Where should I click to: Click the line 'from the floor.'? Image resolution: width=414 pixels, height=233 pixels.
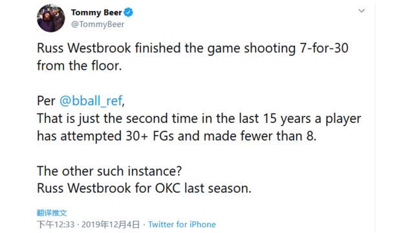(79, 65)
